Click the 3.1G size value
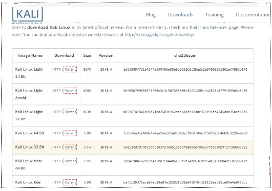 [87, 147]
